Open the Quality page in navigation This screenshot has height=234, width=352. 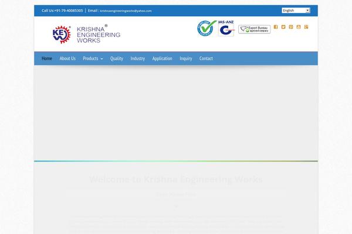(x=117, y=58)
